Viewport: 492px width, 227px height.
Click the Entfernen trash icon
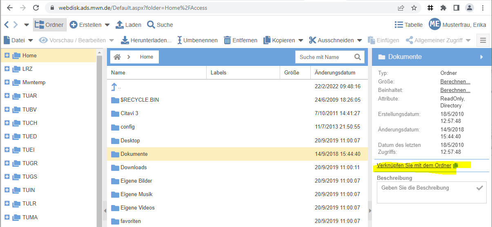click(x=227, y=40)
